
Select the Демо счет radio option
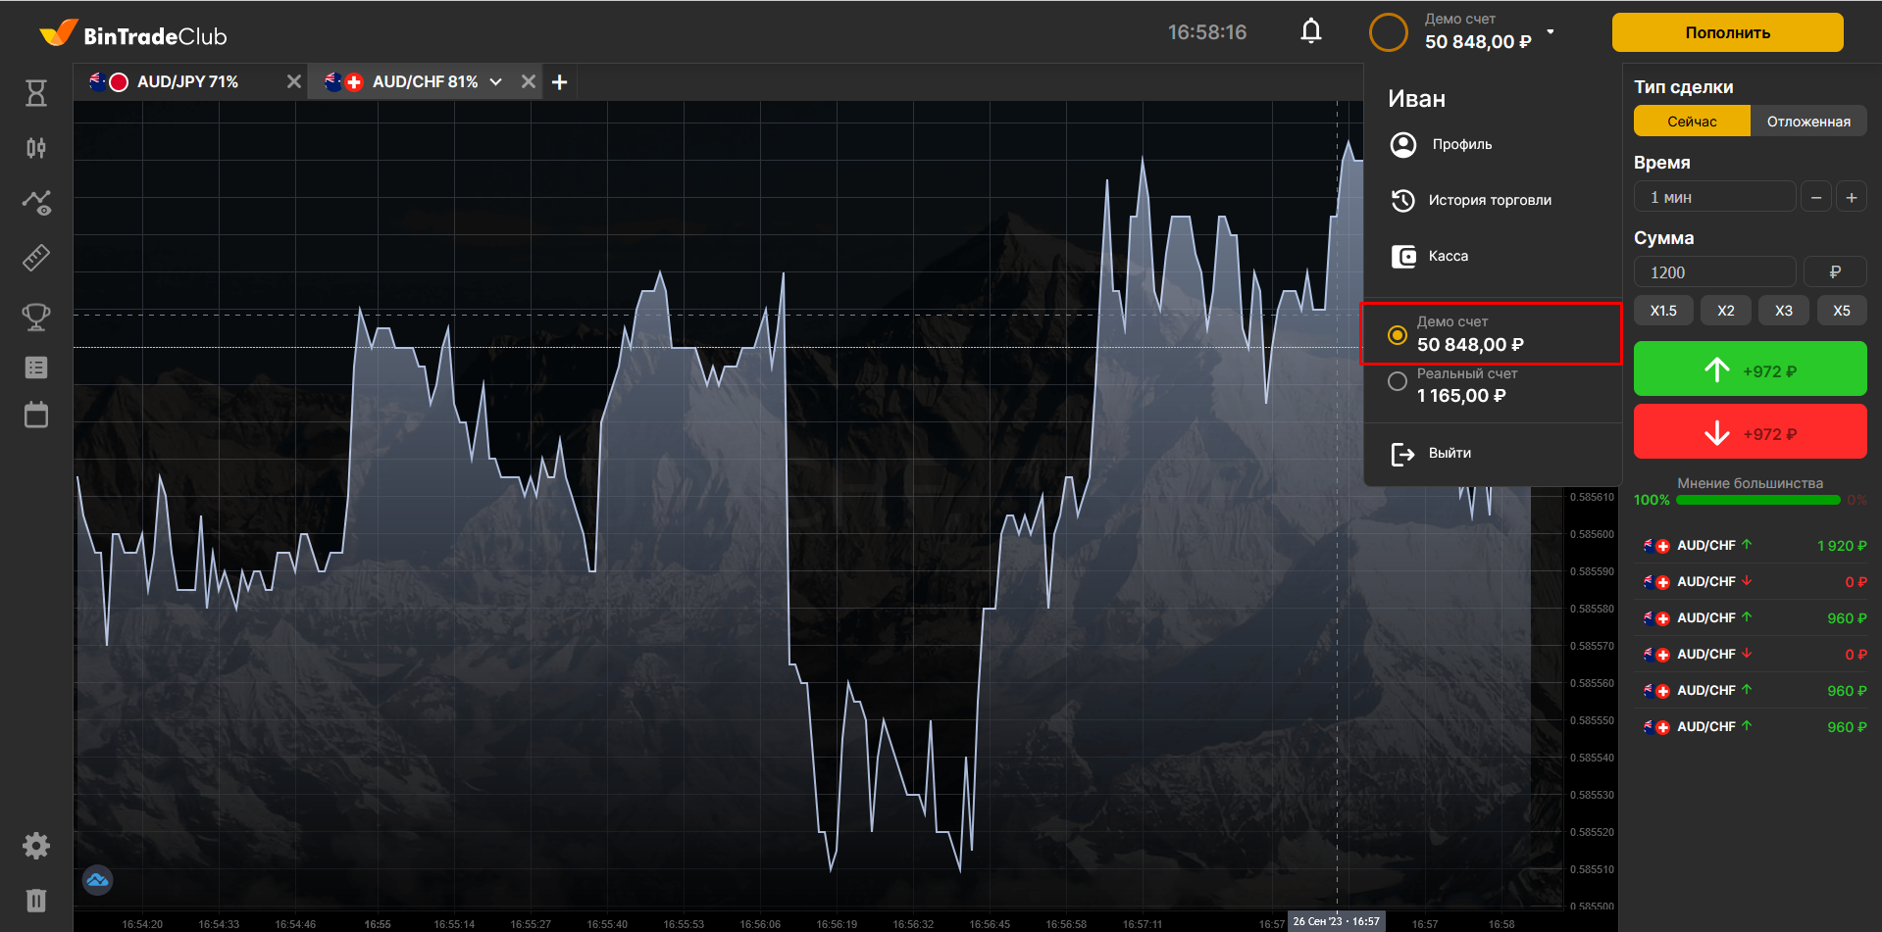(x=1398, y=335)
